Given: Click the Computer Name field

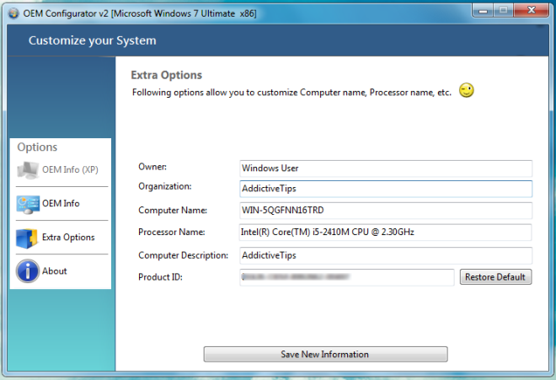Looking at the screenshot, I should pyautogui.click(x=386, y=211).
